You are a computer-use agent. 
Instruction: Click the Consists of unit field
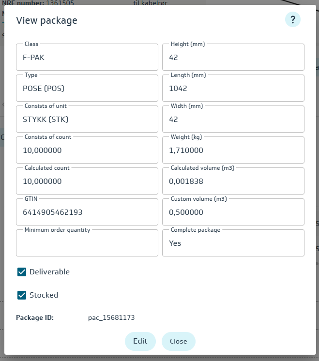pos(87,120)
